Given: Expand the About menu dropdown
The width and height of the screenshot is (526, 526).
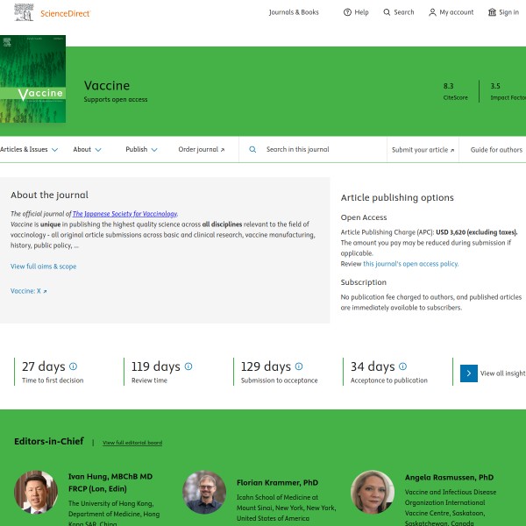Looking at the screenshot, I should click(87, 150).
